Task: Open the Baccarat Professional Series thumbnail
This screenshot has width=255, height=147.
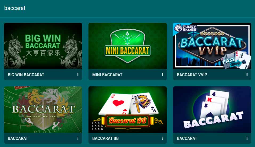Action: click(43, 110)
